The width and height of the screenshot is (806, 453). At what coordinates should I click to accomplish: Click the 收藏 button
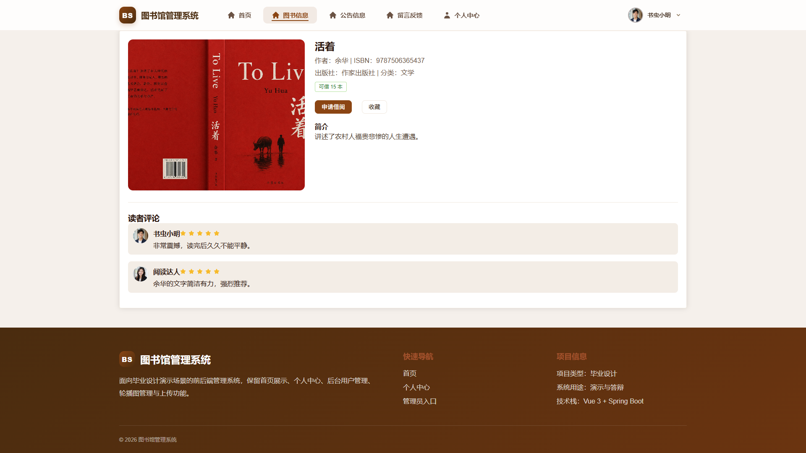[374, 107]
